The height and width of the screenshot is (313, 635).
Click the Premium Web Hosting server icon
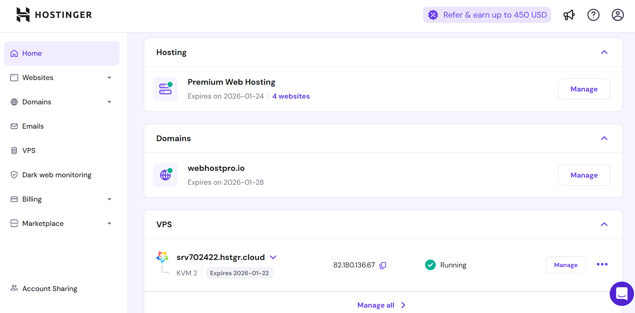(x=165, y=89)
